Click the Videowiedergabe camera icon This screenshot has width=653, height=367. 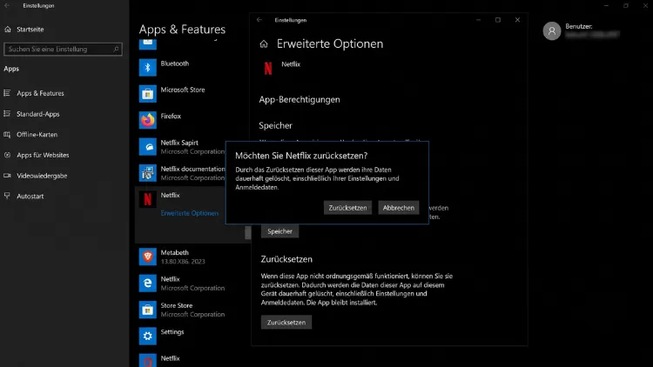pyautogui.click(x=7, y=176)
